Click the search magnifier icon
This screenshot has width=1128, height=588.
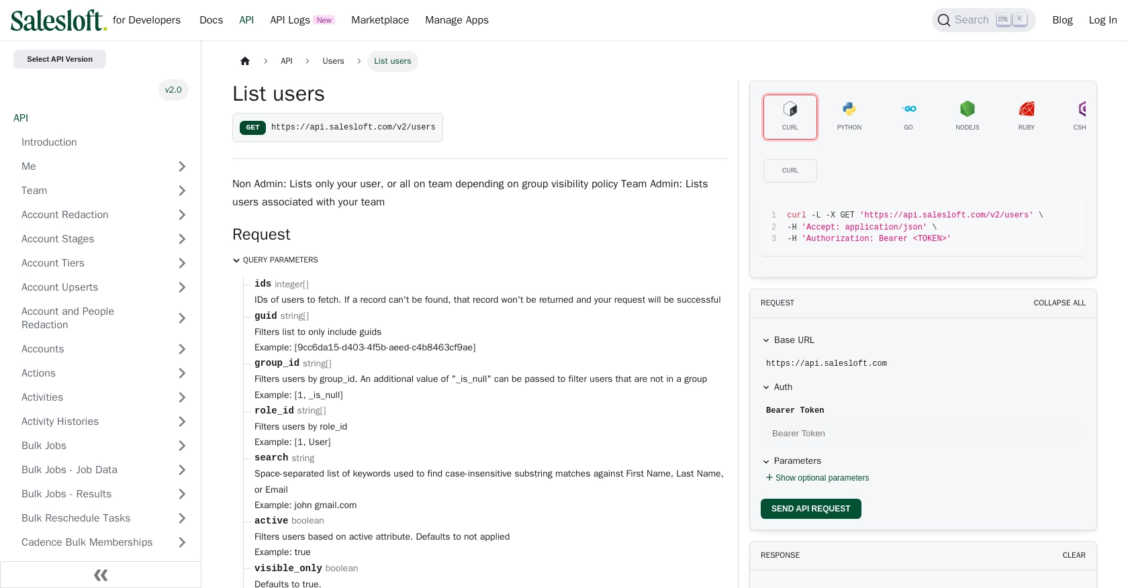point(944,20)
